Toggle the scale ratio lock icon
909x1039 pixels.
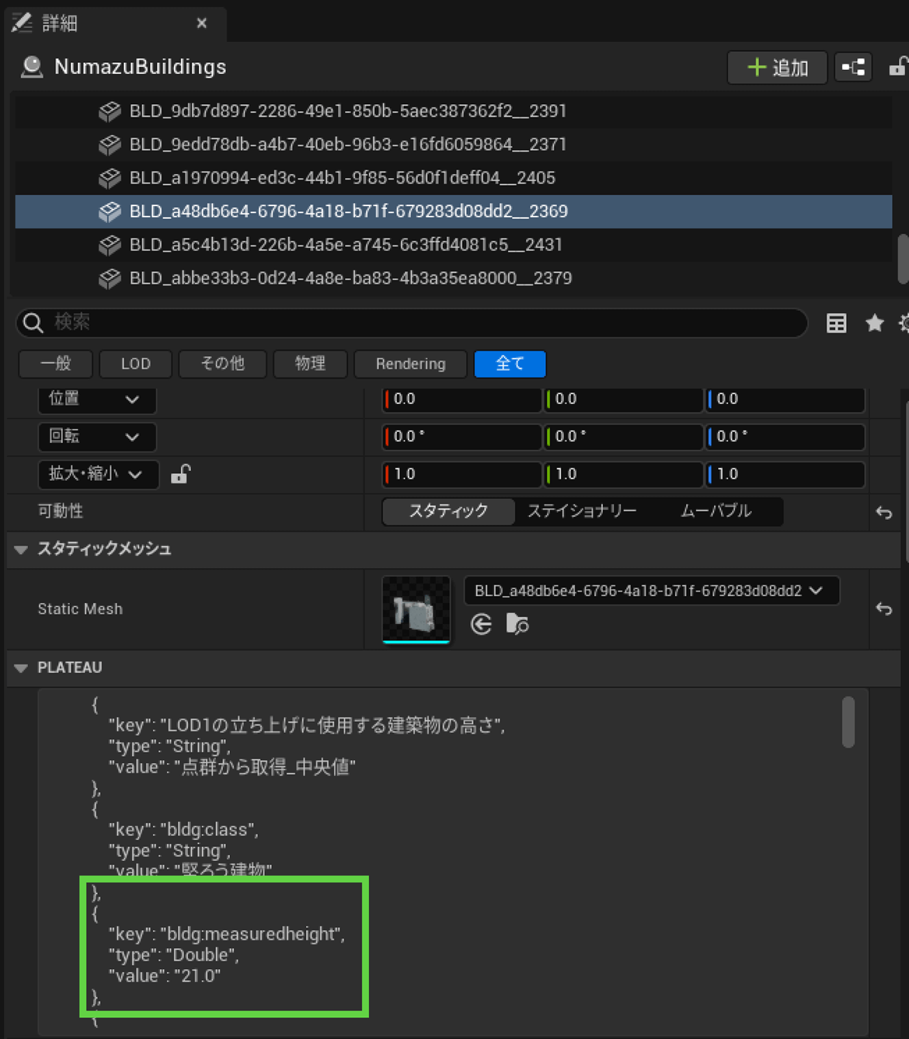coord(180,474)
